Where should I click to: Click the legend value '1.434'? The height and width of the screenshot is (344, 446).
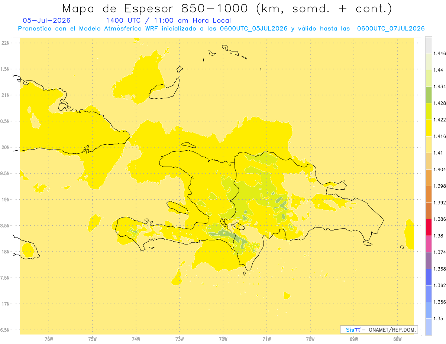point(439,86)
